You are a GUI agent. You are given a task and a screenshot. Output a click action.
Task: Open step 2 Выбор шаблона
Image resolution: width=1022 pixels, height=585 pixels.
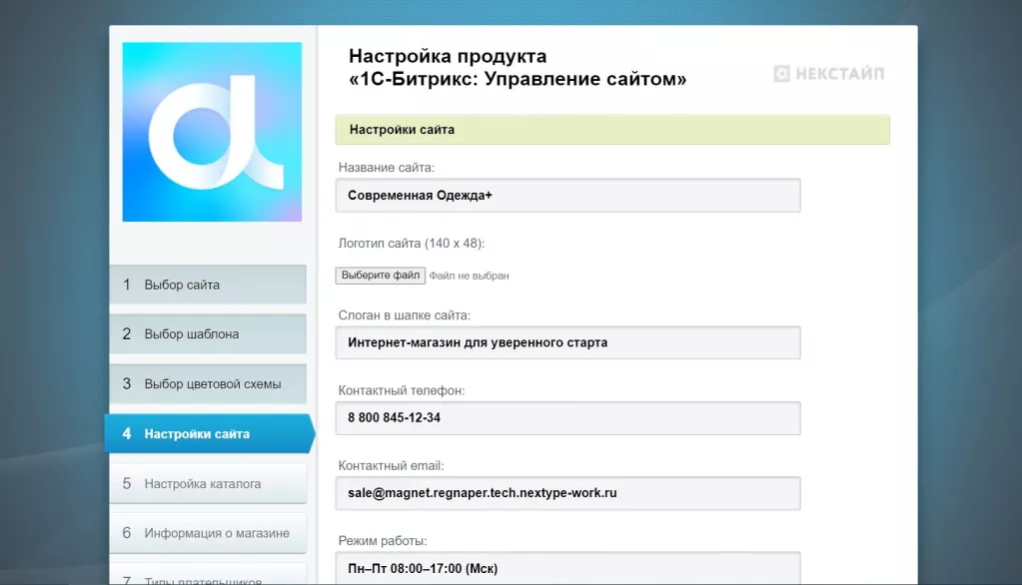pyautogui.click(x=208, y=334)
